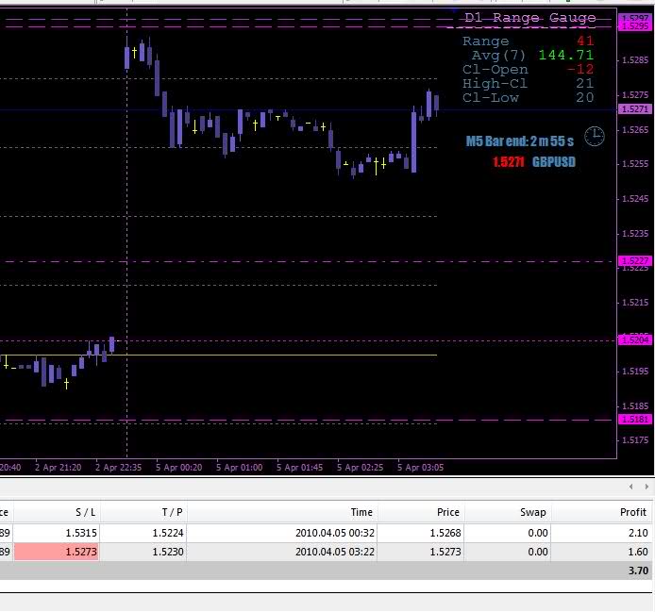Screen dimensions: 655x612
Task: Sort trades by the Profit column header
Action: [x=601, y=512]
